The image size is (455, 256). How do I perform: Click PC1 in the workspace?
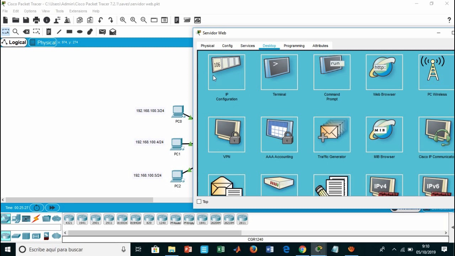tap(177, 144)
